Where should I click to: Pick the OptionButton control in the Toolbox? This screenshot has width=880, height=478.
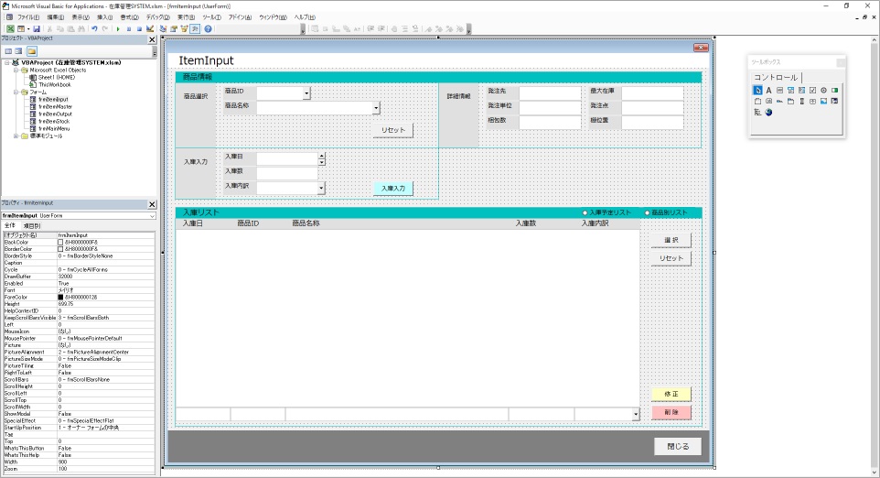(x=823, y=91)
